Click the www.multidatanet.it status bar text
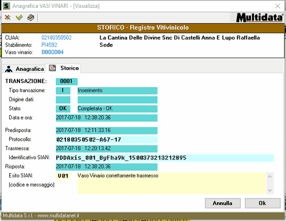The width and height of the screenshot is (286, 221). 58,216
